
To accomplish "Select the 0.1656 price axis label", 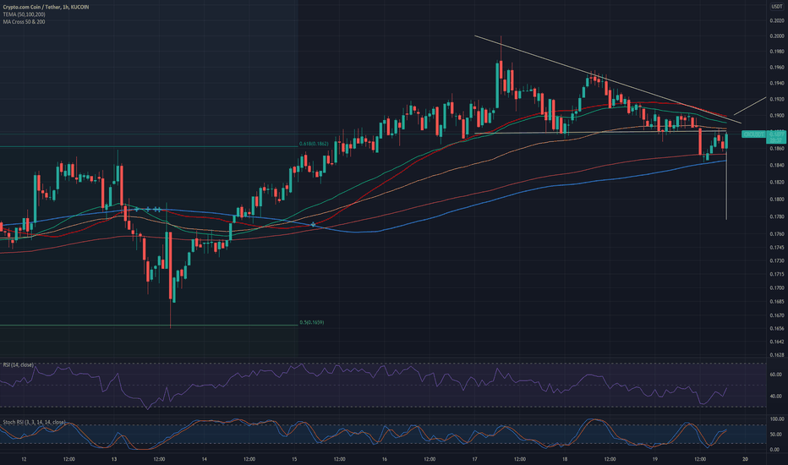I will tap(777, 328).
